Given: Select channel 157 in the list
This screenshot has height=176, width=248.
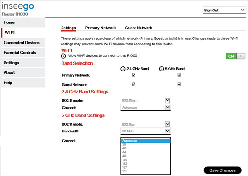Looking at the screenshot, I should pos(146,167).
